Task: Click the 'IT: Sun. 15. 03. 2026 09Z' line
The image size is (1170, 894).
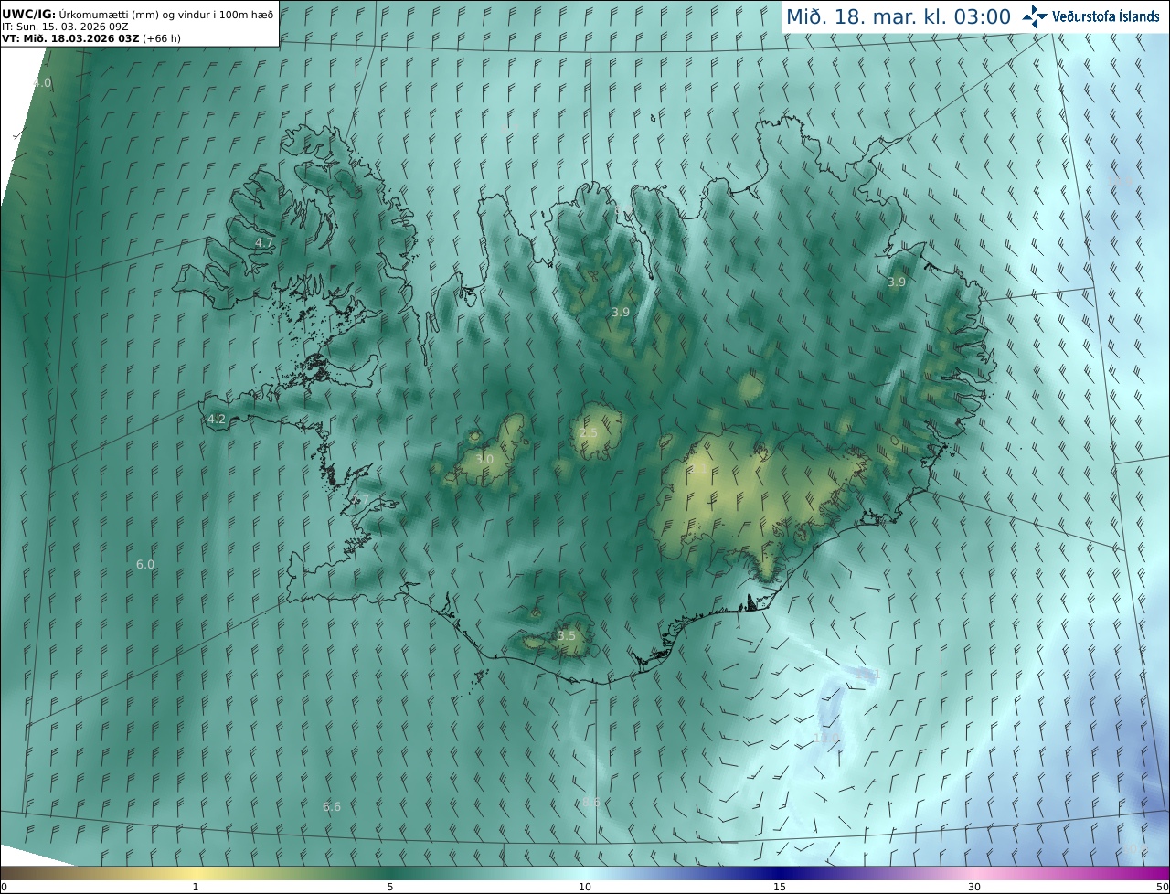Action: [64, 26]
